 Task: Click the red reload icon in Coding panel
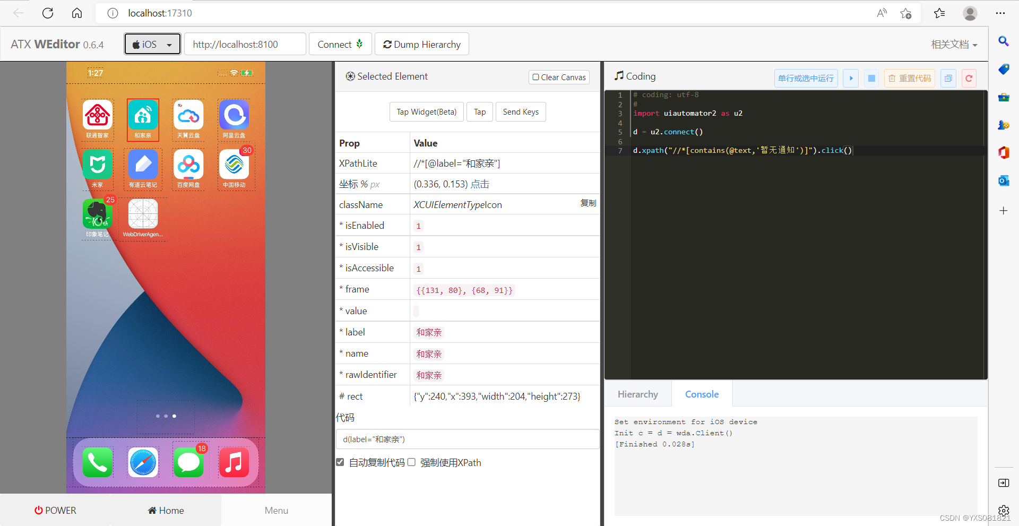(969, 78)
